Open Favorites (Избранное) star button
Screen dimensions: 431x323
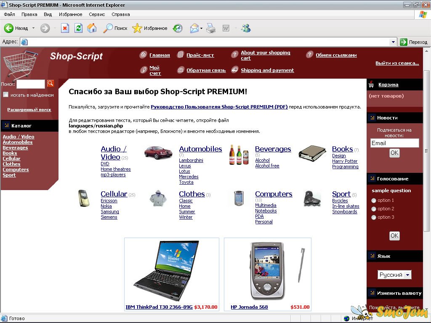click(149, 28)
